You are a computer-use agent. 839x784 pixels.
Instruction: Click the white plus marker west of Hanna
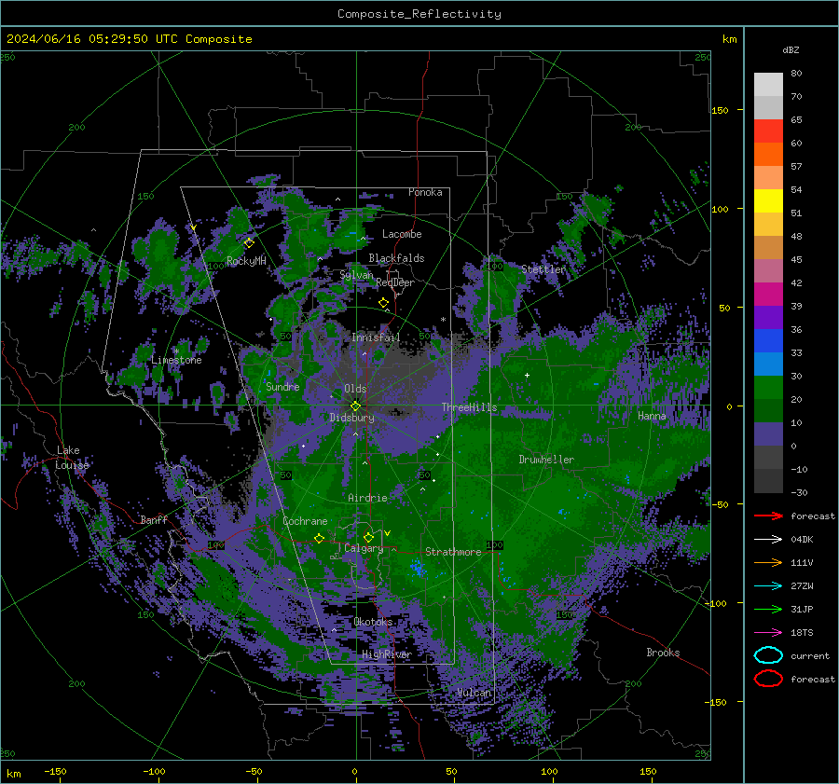(x=527, y=375)
